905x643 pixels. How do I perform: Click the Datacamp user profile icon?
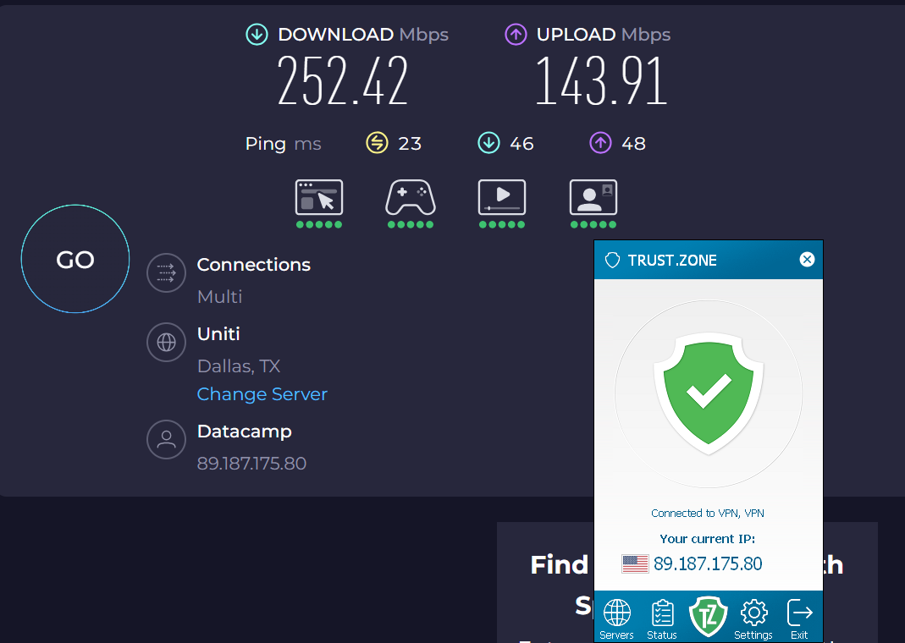[x=166, y=440]
